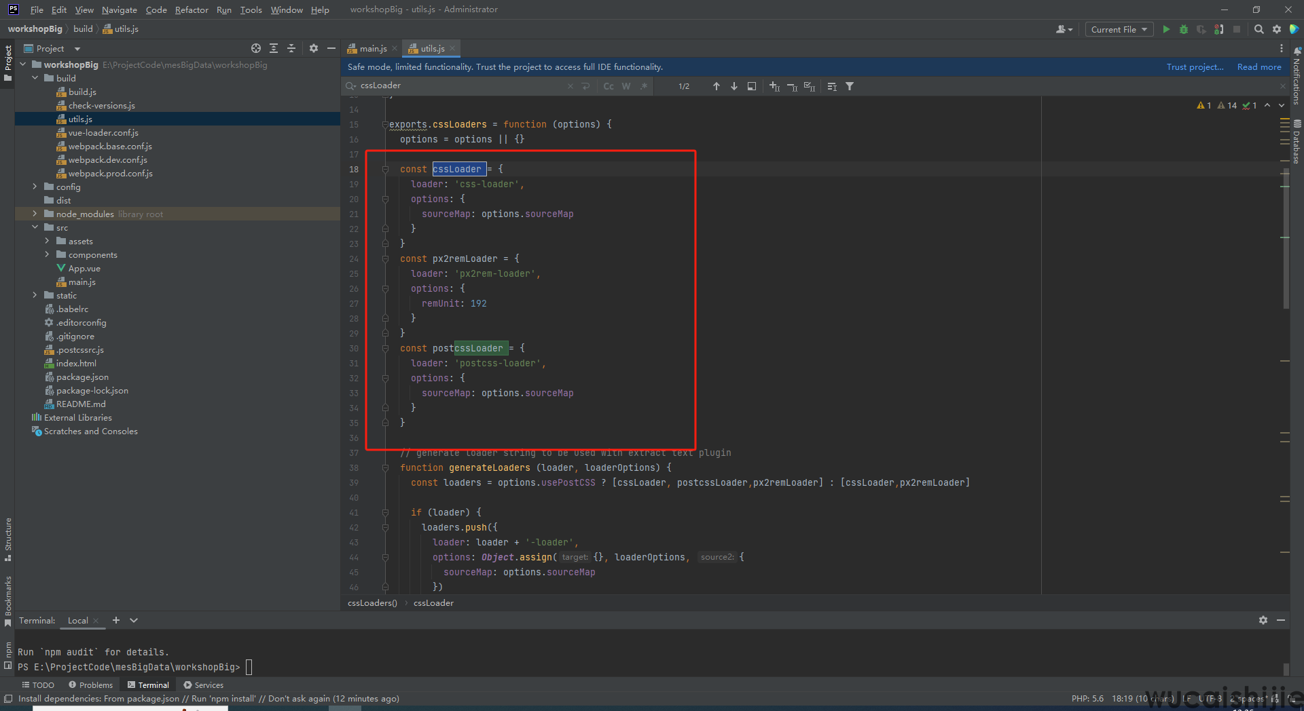Toggle multiline search mode

pos(832,86)
